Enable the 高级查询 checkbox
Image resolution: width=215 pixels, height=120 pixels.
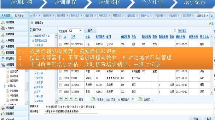point(175,30)
